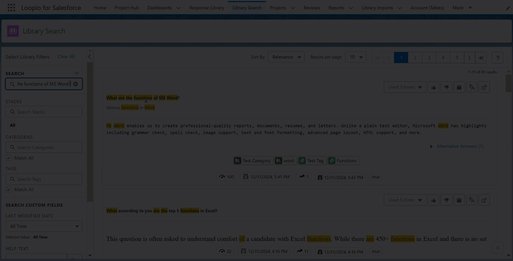Open the help question mark button

498,57
